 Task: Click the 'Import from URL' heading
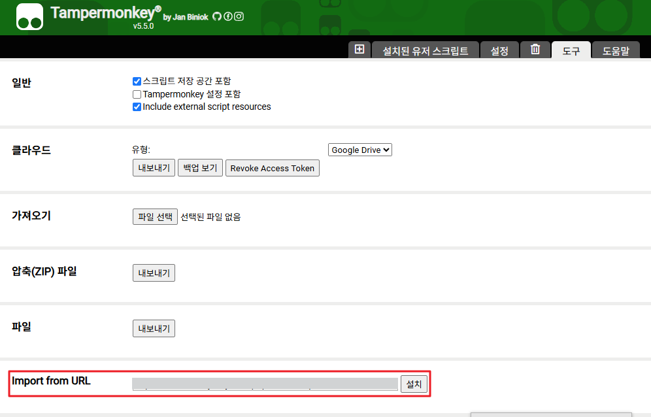(x=51, y=381)
